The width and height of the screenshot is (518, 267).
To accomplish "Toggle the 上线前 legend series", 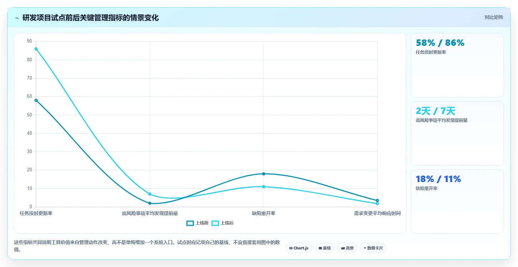I will (x=197, y=223).
